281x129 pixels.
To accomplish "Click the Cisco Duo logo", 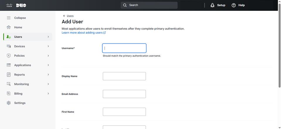I will coord(16,5).
